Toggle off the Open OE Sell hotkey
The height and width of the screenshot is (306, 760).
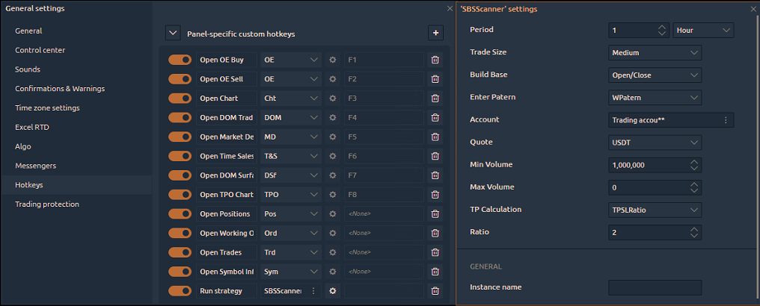point(180,79)
